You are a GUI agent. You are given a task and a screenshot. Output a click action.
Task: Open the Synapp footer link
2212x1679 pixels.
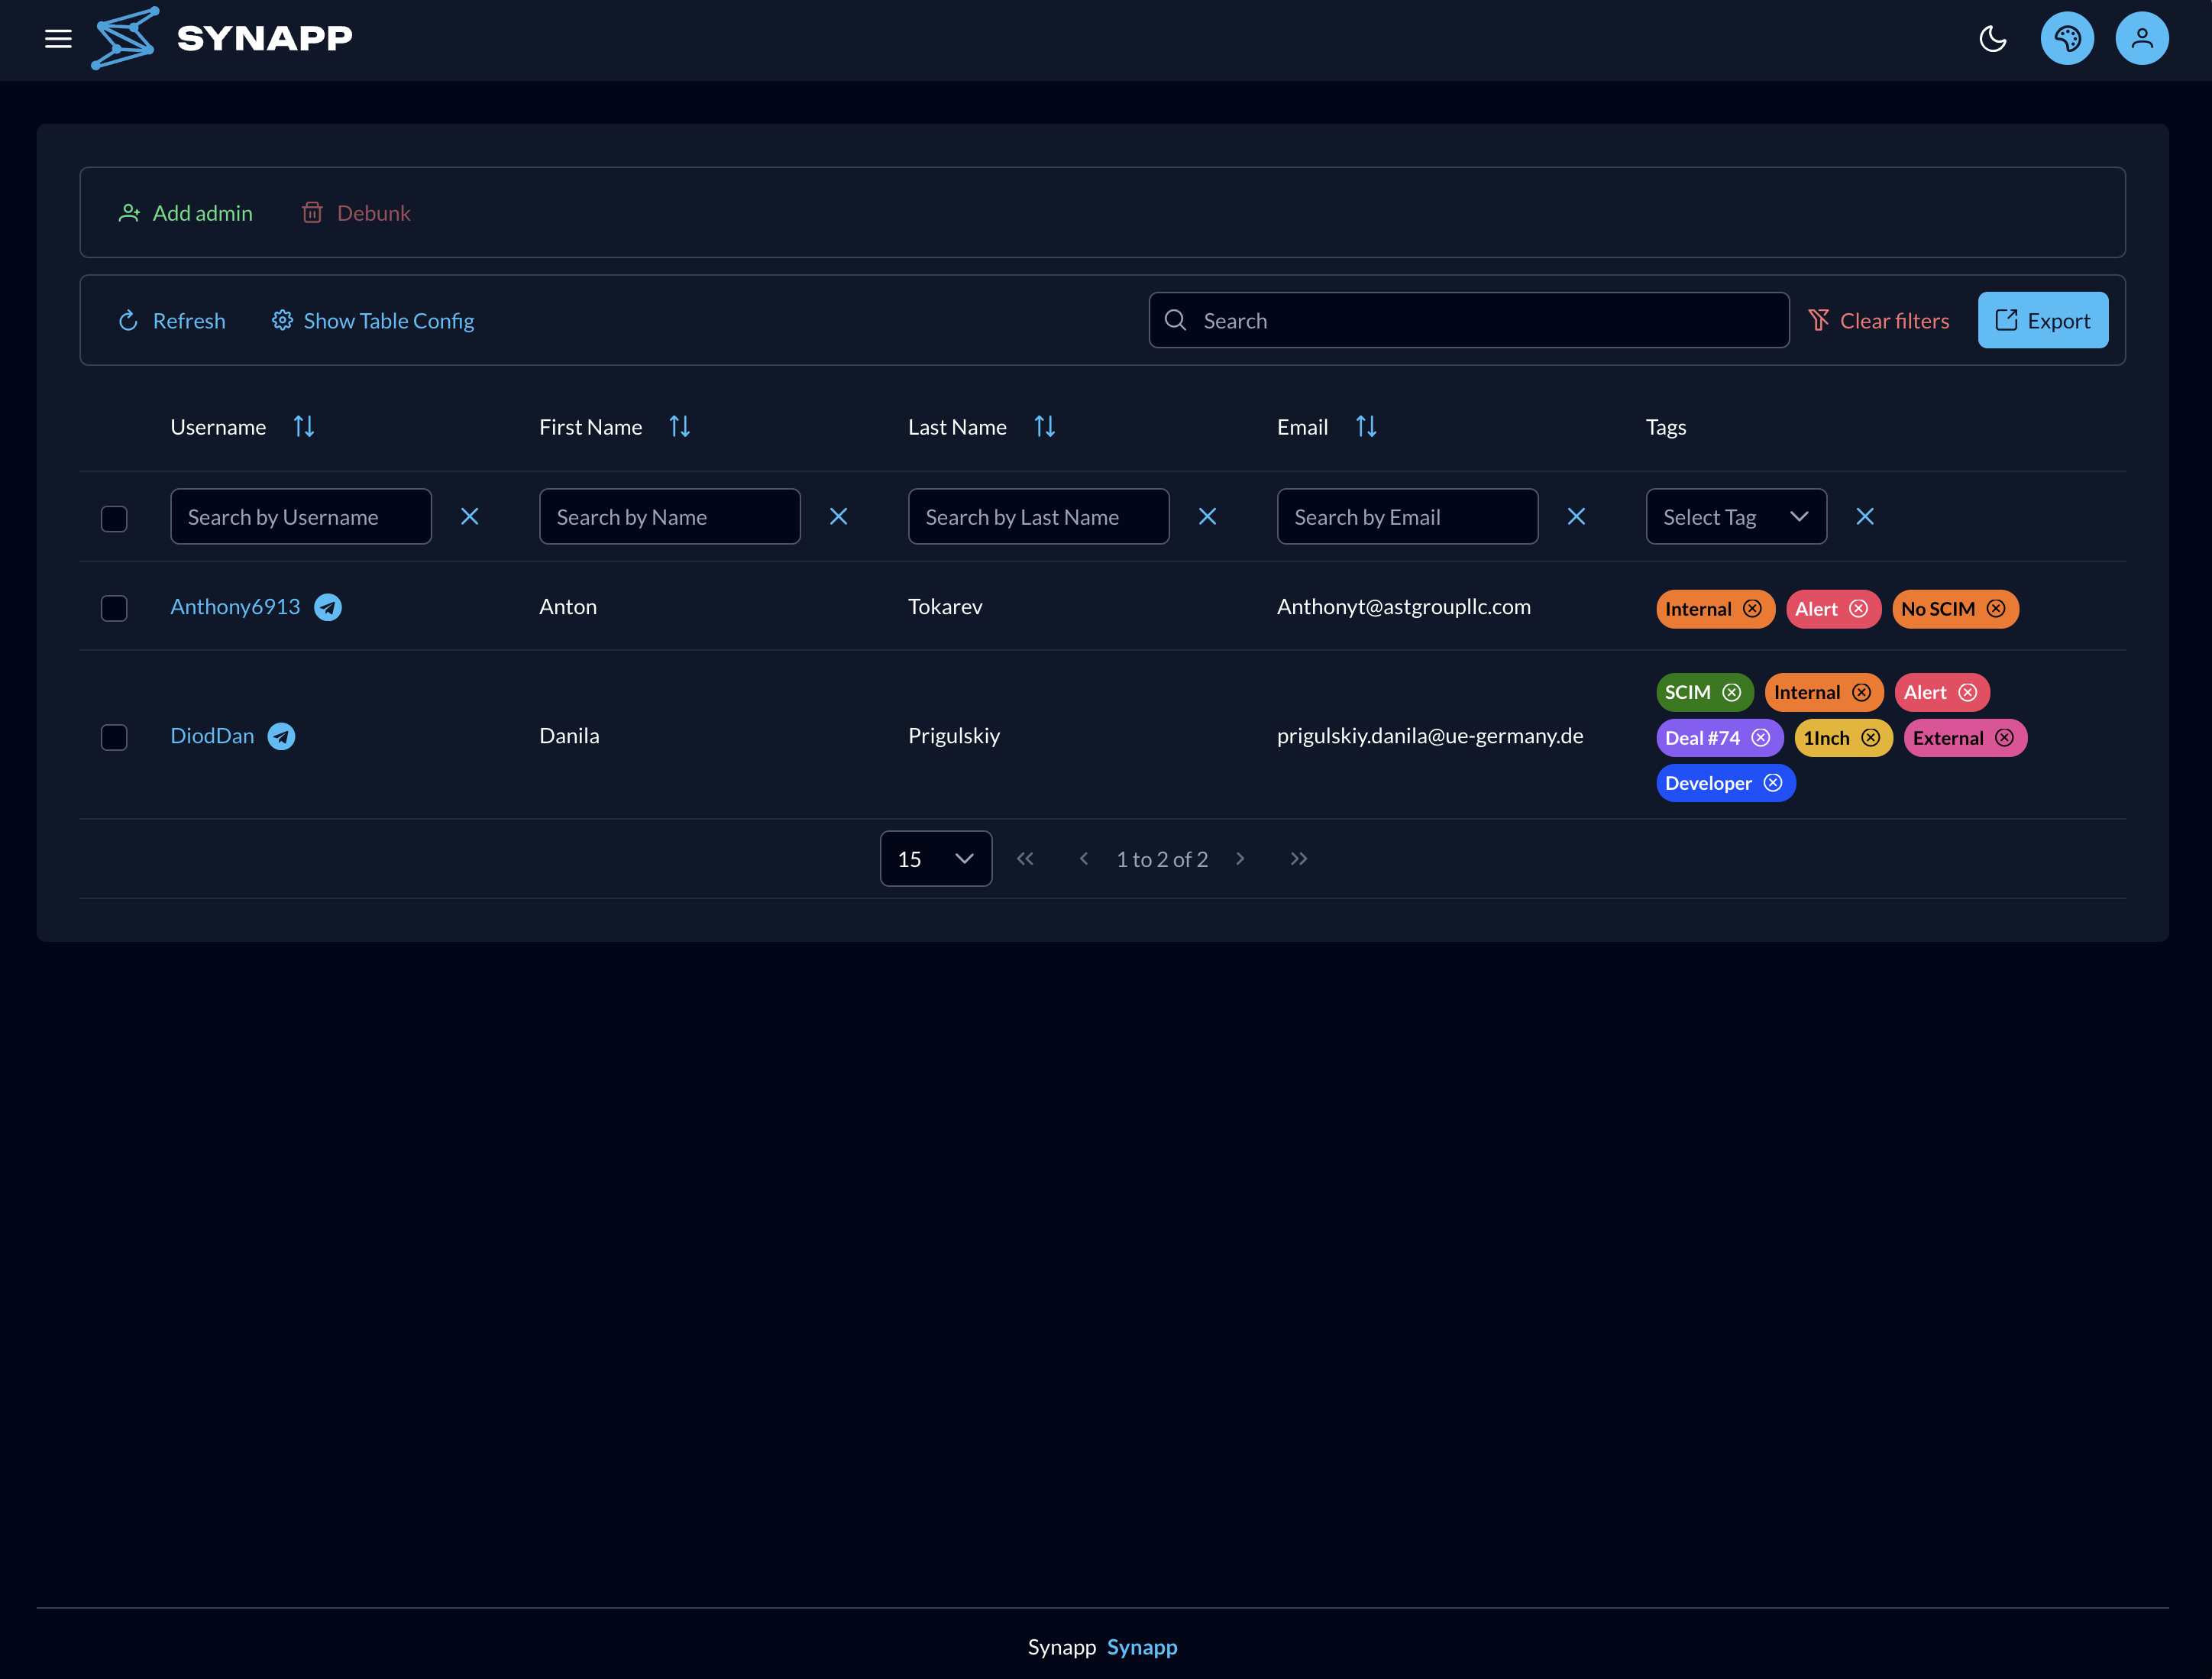[1142, 1646]
